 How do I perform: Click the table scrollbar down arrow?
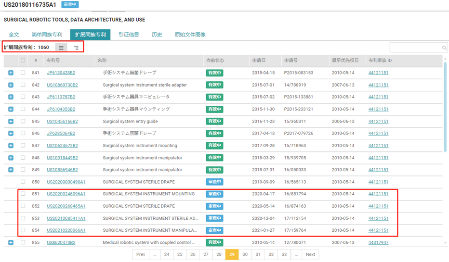(x=445, y=243)
